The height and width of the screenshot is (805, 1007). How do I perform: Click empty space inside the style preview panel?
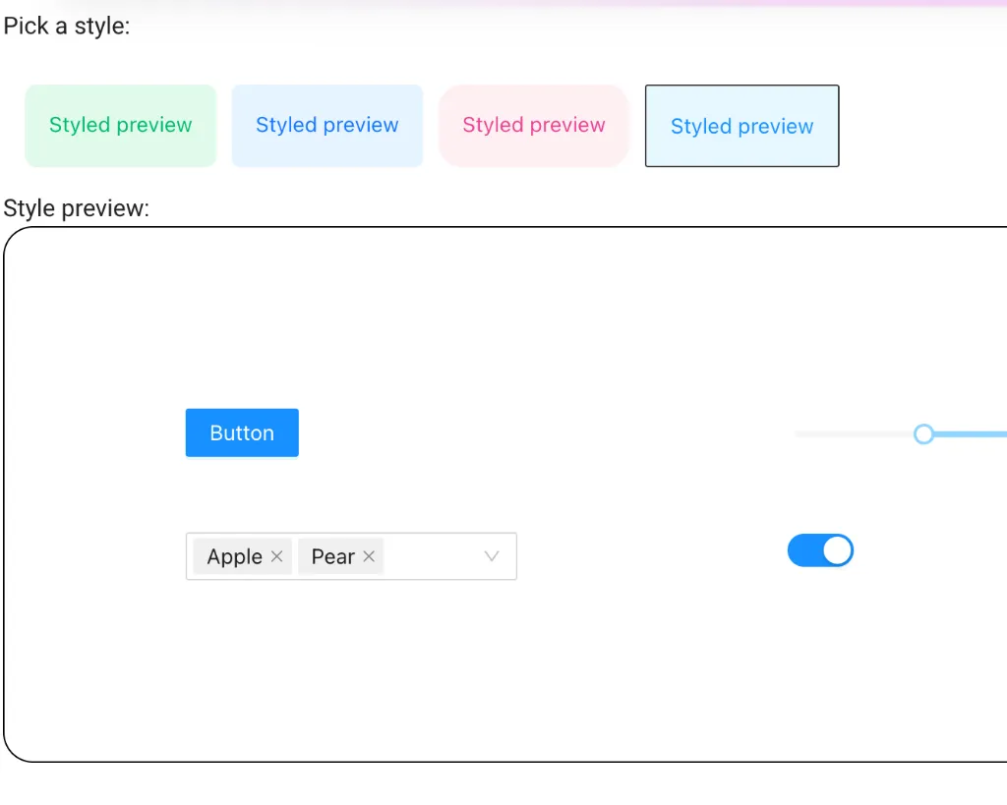click(x=492, y=315)
